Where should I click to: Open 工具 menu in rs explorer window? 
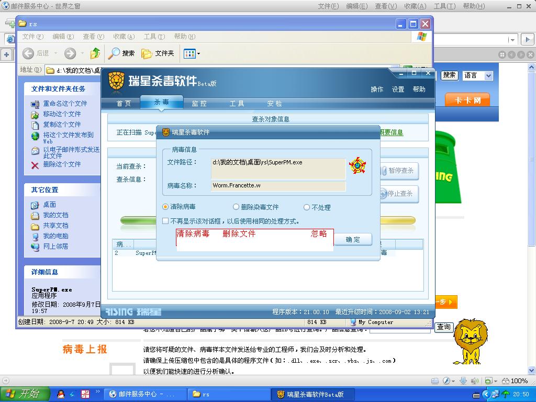click(x=154, y=37)
